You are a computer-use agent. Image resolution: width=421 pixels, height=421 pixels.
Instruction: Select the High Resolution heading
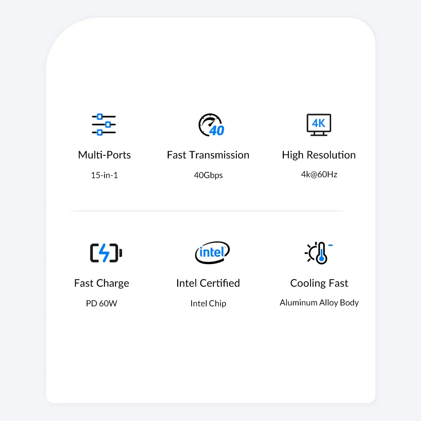(x=319, y=155)
